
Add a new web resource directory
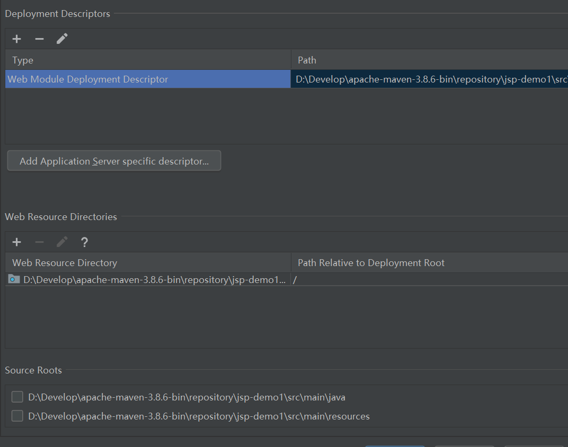click(17, 242)
